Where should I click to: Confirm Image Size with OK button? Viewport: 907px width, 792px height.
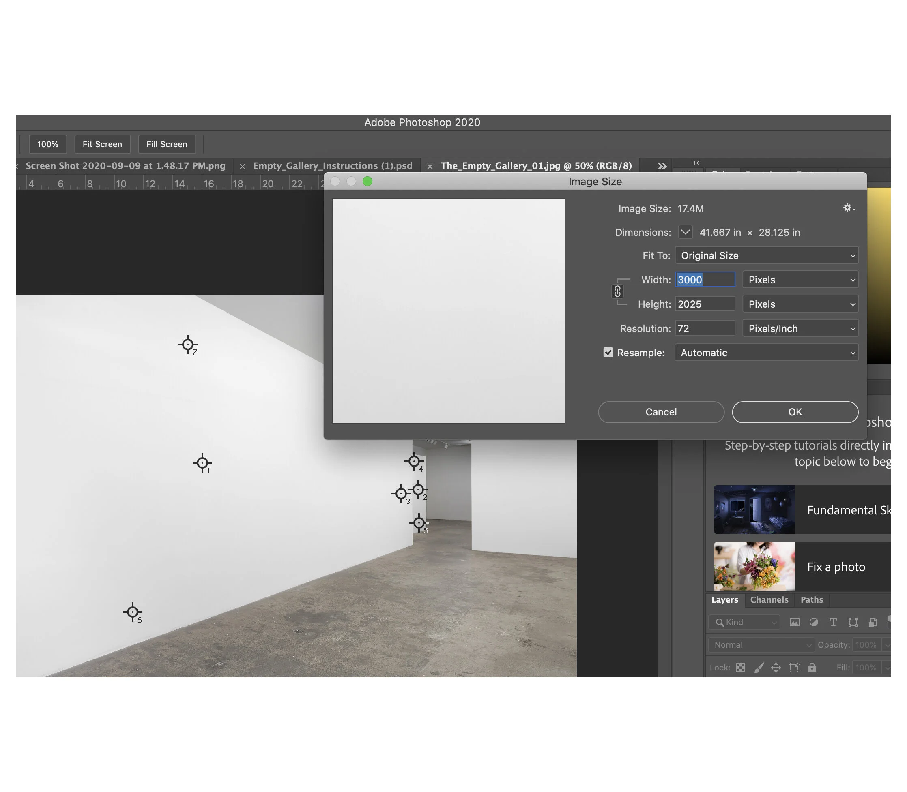[795, 412]
